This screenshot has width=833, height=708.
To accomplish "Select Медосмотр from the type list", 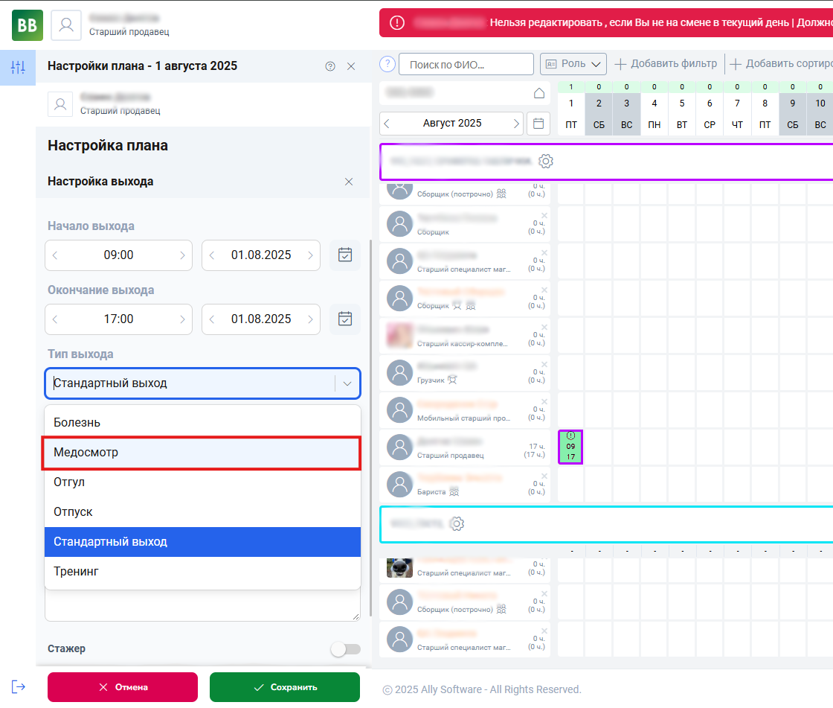I will pos(202,453).
